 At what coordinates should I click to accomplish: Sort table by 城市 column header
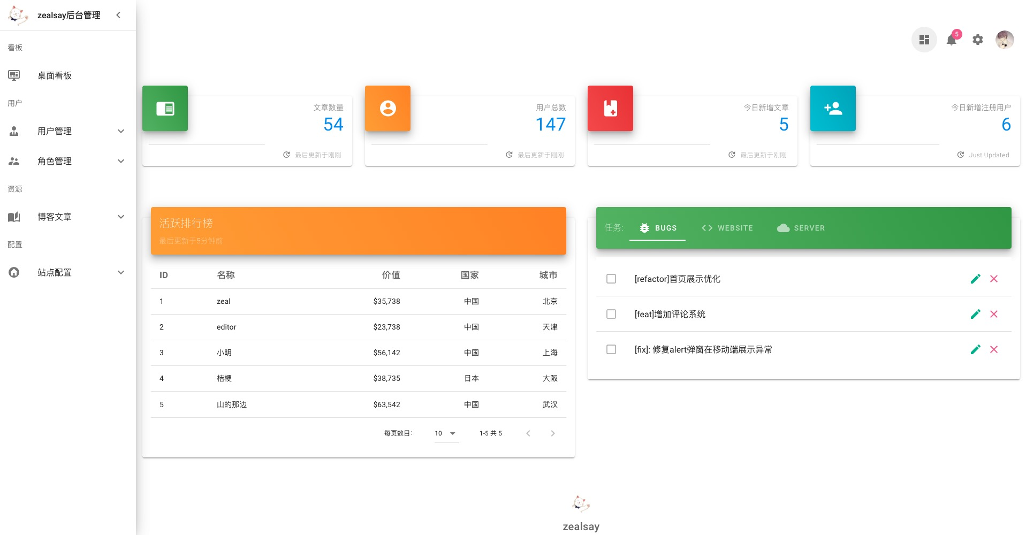pyautogui.click(x=549, y=275)
